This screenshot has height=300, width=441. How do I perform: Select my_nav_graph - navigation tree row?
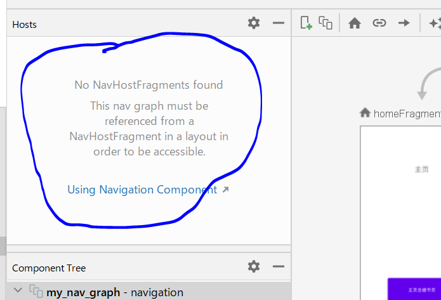(x=148, y=292)
